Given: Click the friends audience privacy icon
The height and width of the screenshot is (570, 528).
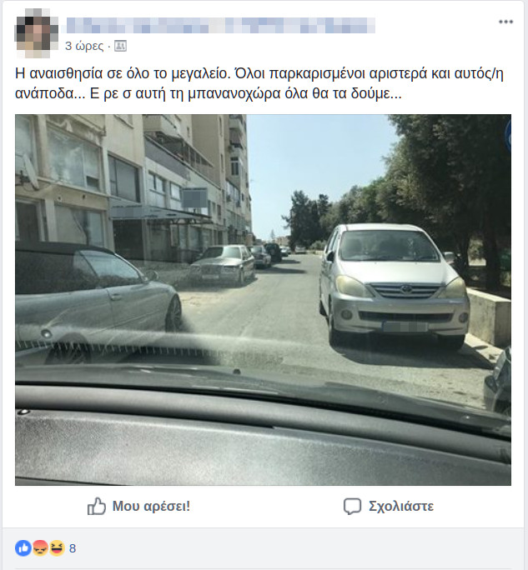Looking at the screenshot, I should tap(120, 46).
